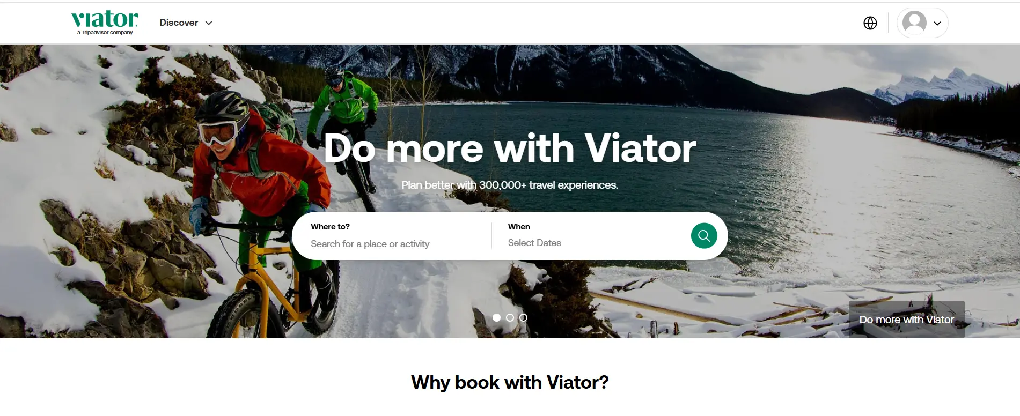Click the green magnifying glass search button
Image resolution: width=1020 pixels, height=416 pixels.
click(704, 236)
